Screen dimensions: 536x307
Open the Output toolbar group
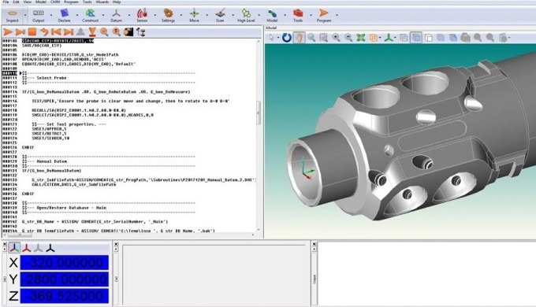pos(39,16)
